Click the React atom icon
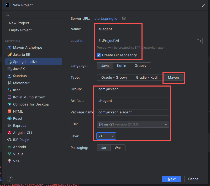 (9, 118)
